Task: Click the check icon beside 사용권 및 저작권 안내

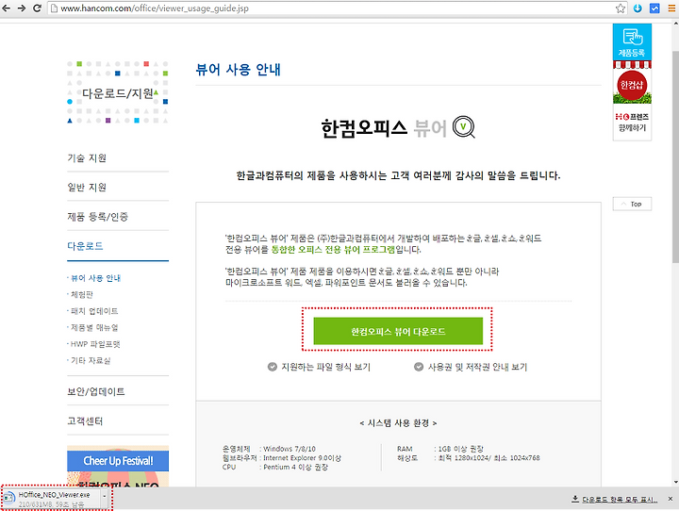Action: pyautogui.click(x=419, y=367)
